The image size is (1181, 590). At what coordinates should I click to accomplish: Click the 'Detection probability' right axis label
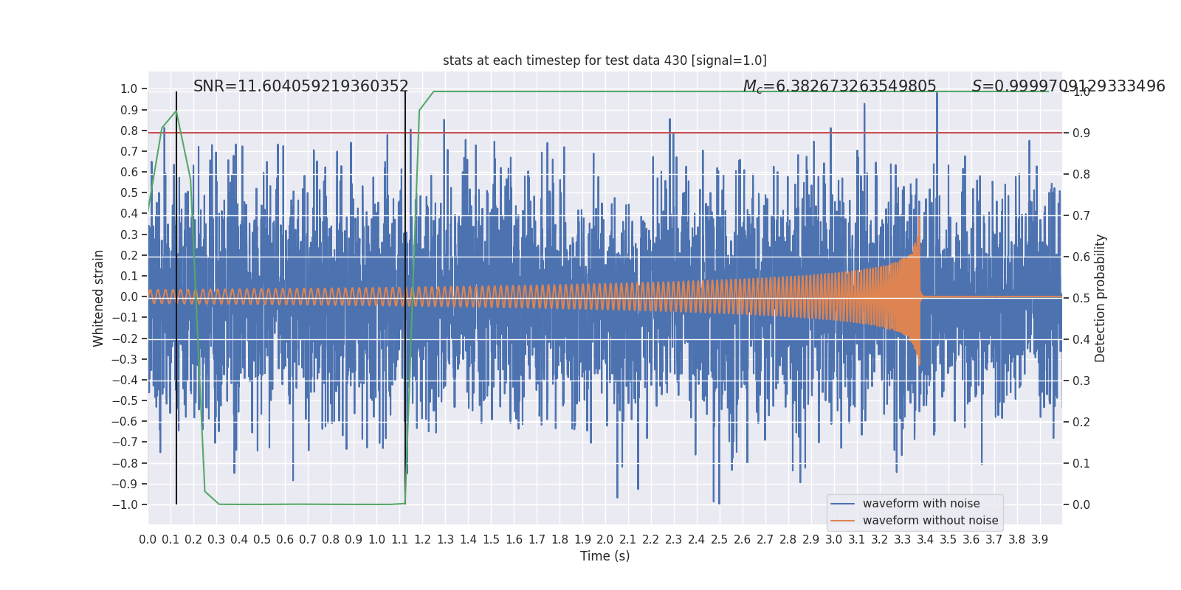coord(1101,298)
